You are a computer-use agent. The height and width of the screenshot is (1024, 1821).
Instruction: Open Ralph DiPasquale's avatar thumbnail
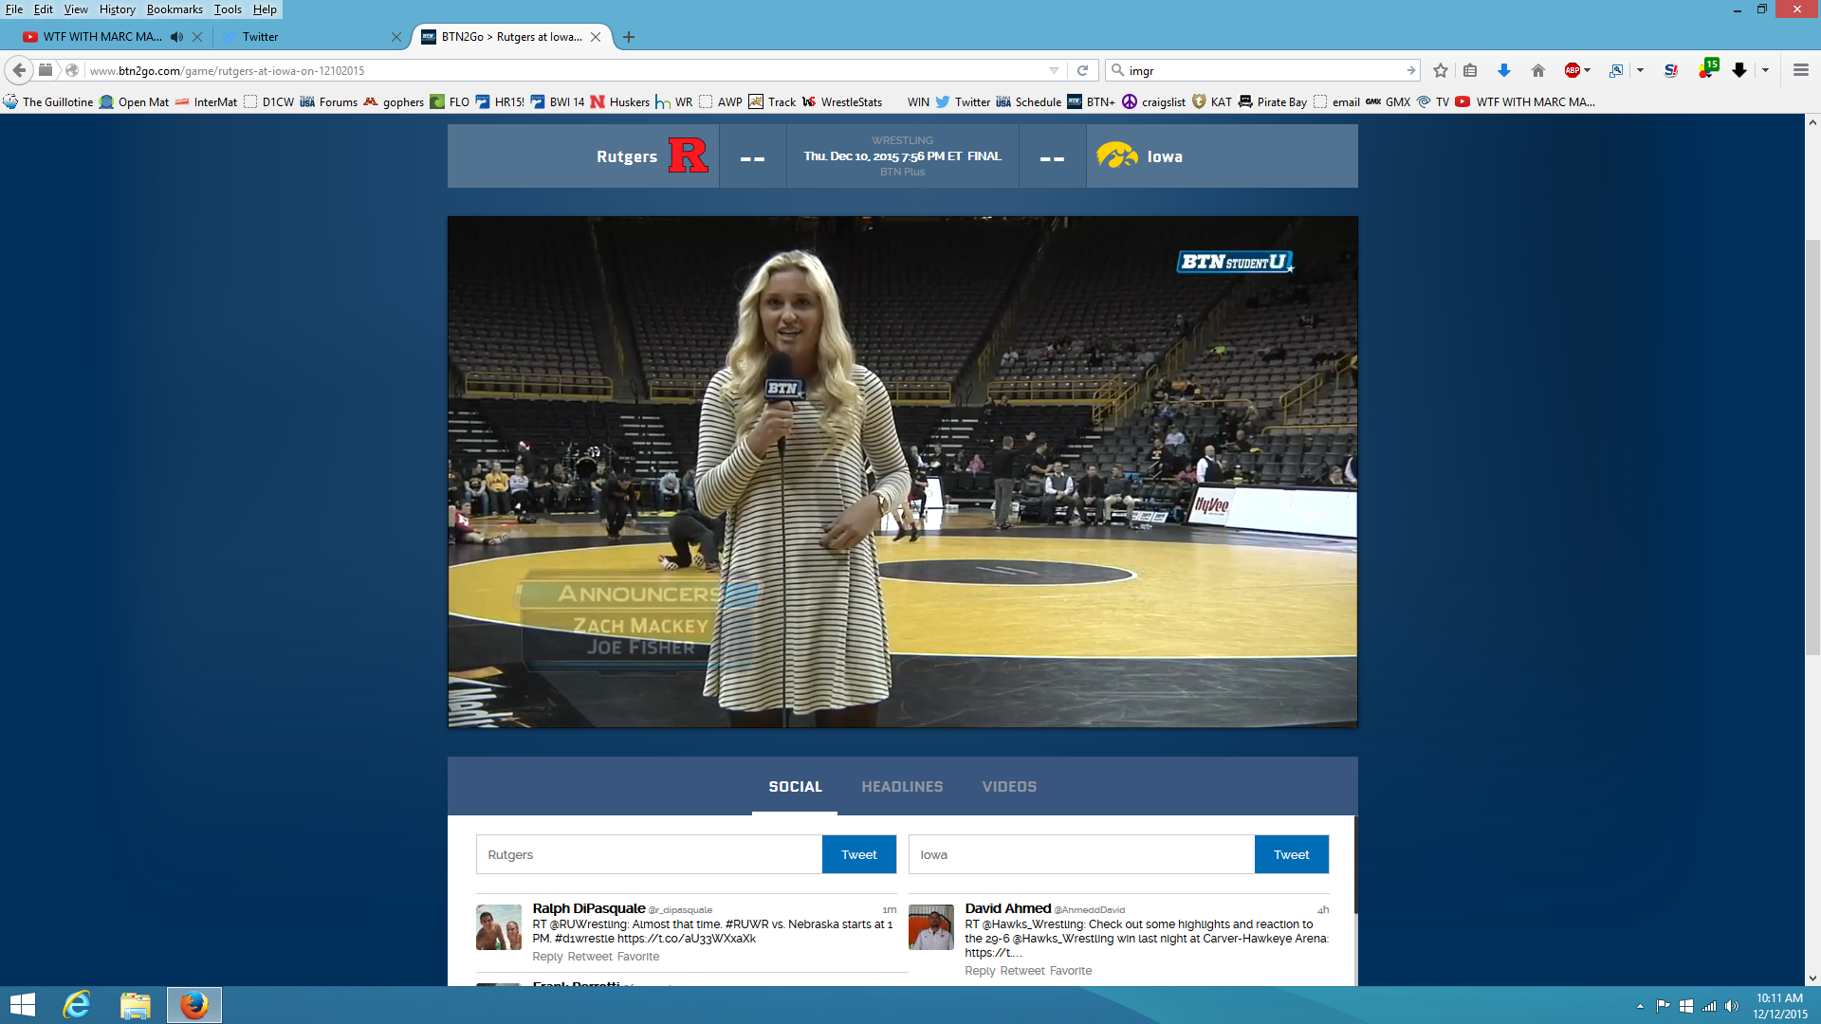498,926
